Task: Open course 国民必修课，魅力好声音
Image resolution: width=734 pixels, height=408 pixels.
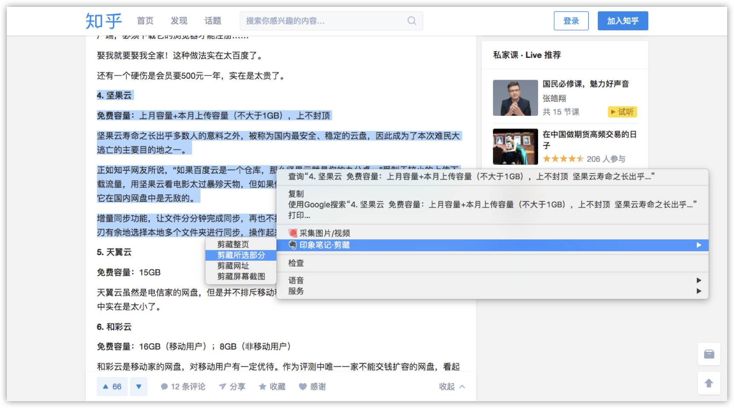Action: 585,84
